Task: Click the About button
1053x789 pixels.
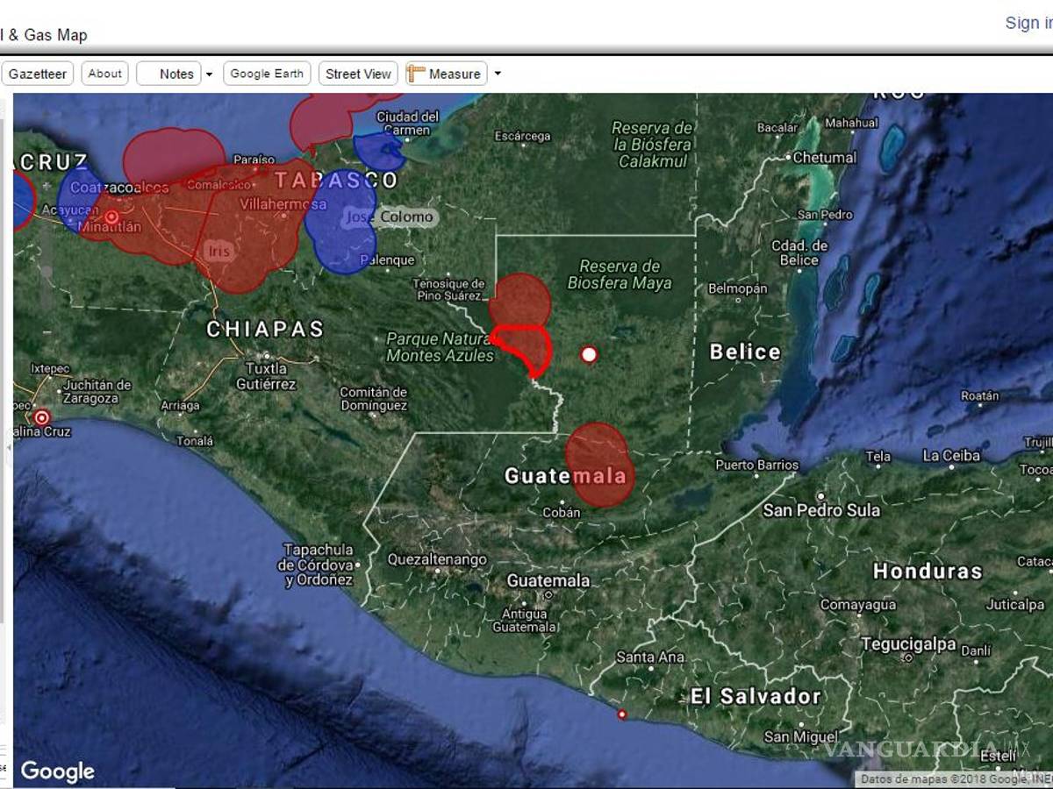Action: coord(104,74)
